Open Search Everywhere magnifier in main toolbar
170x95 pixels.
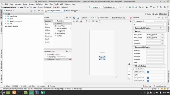pos(165,7)
